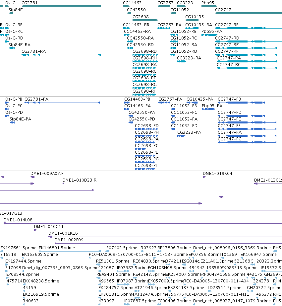The width and height of the screenshot is (282, 306).
Task: Select the CG14463-PA protein
Action: [x=127, y=109]
